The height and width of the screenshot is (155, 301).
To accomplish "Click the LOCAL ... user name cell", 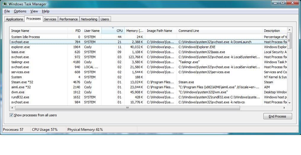I will pyautogui.click(x=91, y=67).
